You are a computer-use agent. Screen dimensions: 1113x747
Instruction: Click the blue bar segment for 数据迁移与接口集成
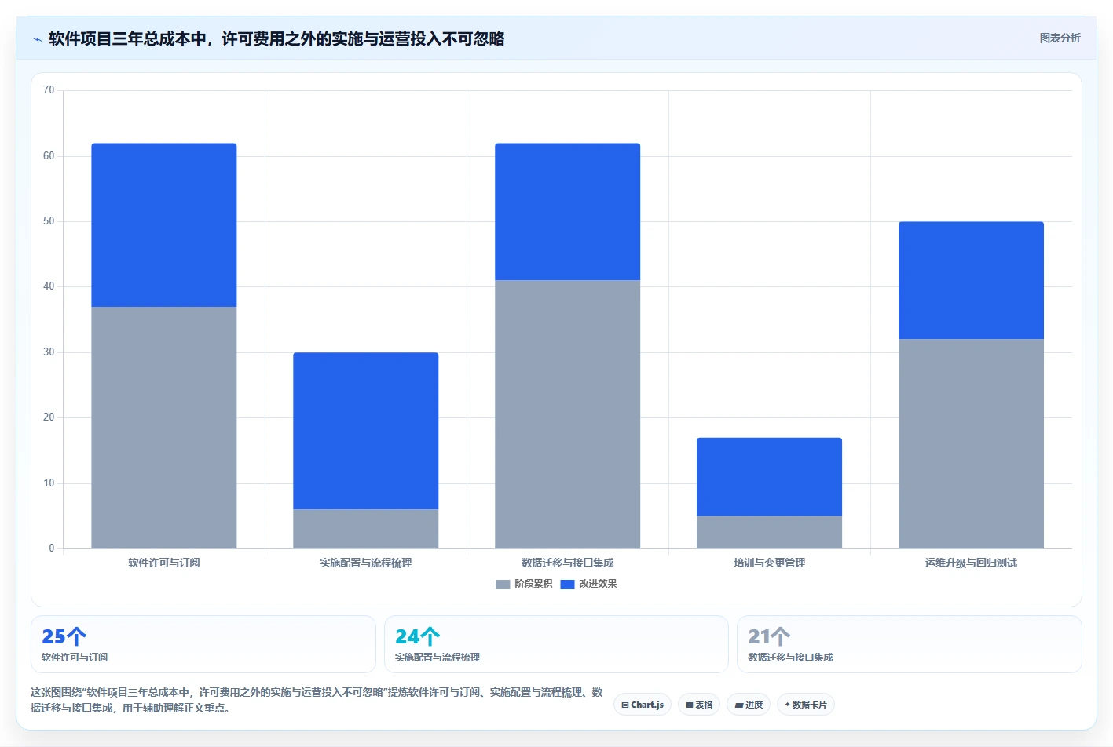coord(568,212)
